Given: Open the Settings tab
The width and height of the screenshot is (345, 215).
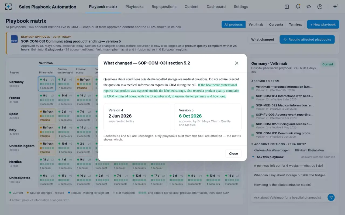Looking at the screenshot, I should tap(241, 7).
